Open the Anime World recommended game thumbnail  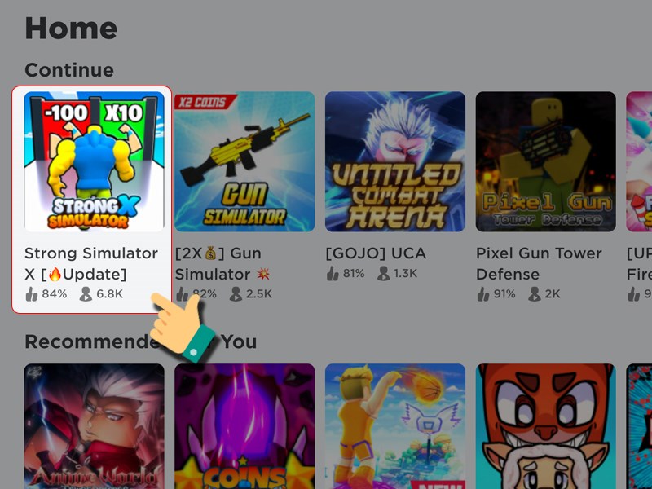click(x=95, y=426)
